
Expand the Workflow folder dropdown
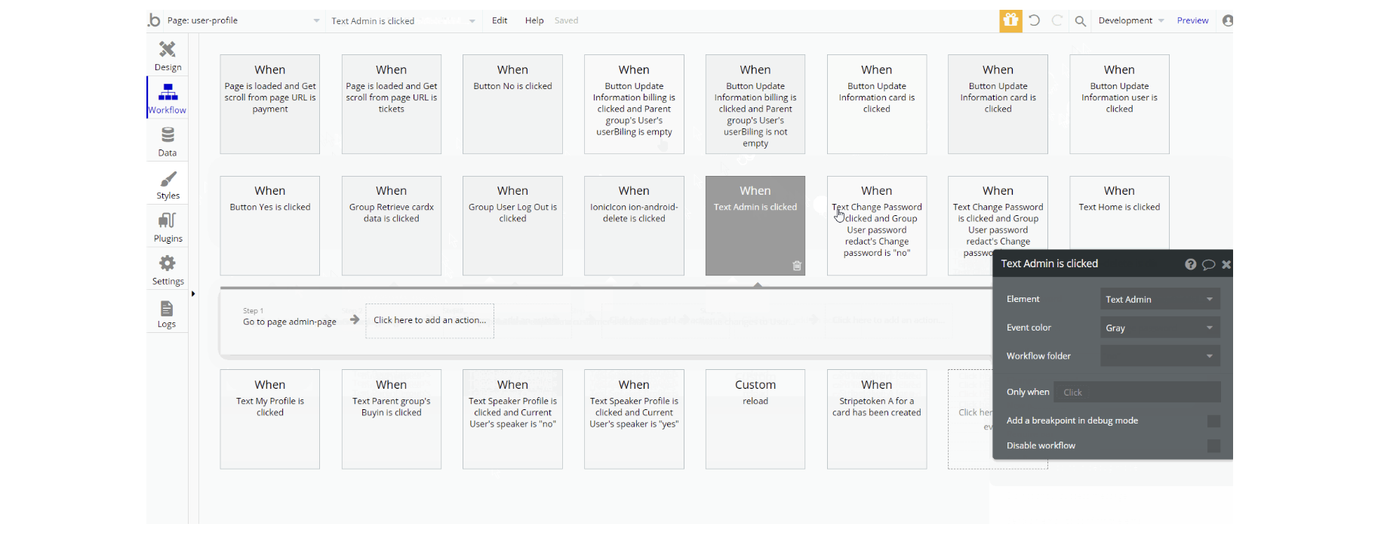(x=1159, y=356)
